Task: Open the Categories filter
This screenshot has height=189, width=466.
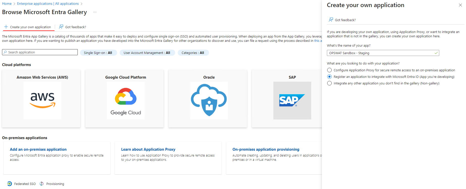Action: pos(193,53)
